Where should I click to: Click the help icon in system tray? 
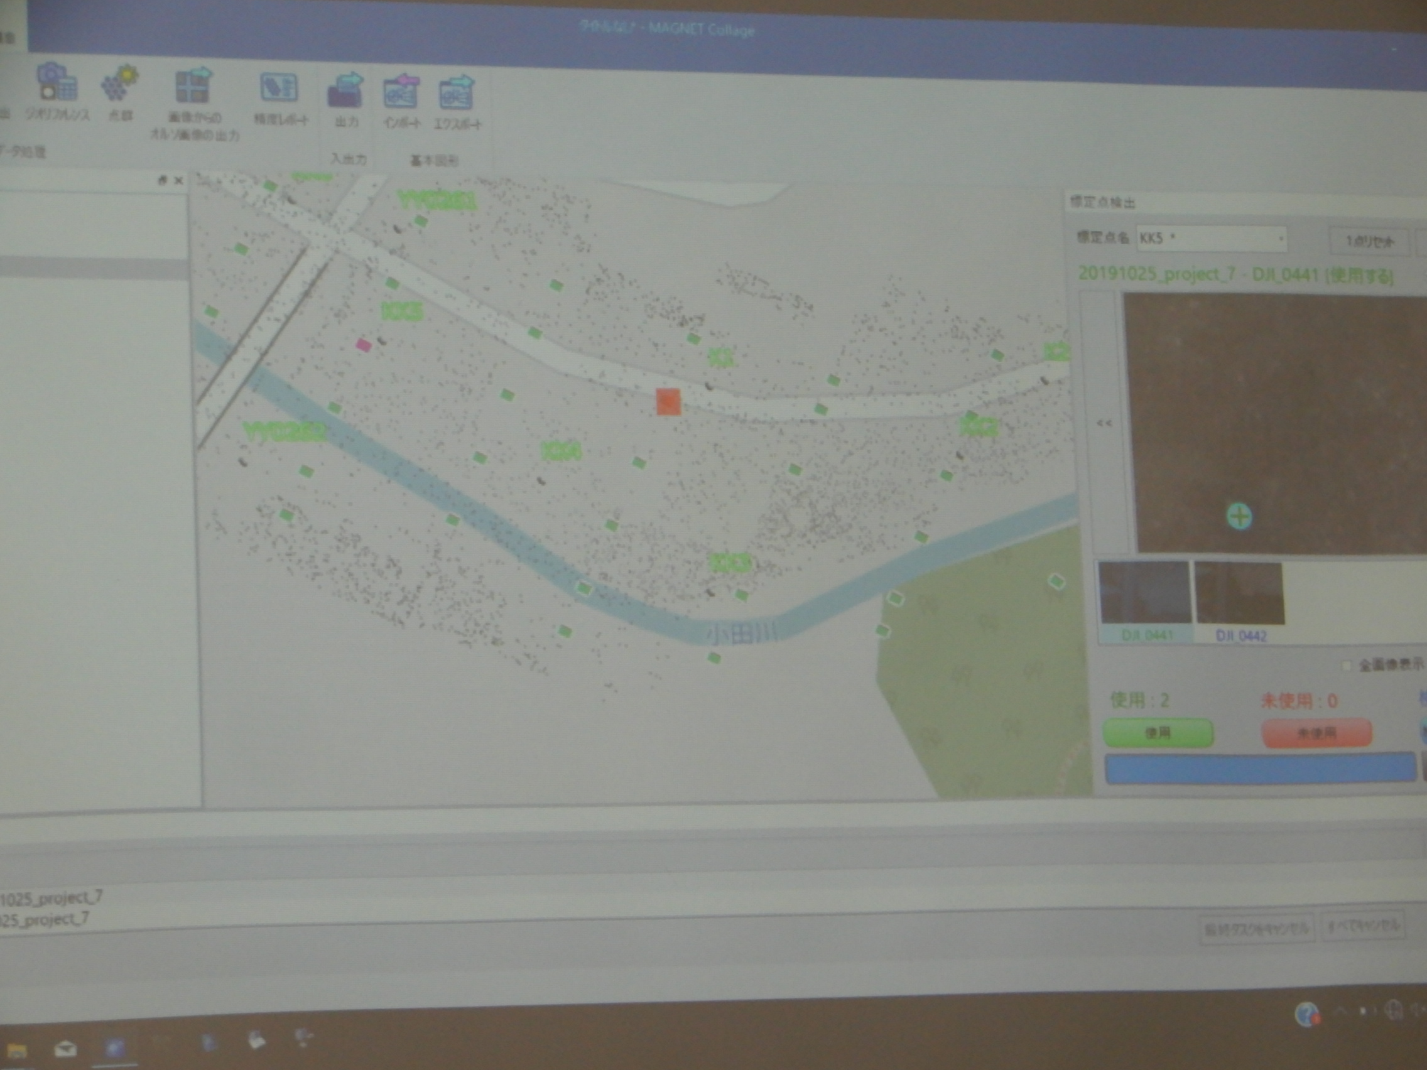1306,1014
